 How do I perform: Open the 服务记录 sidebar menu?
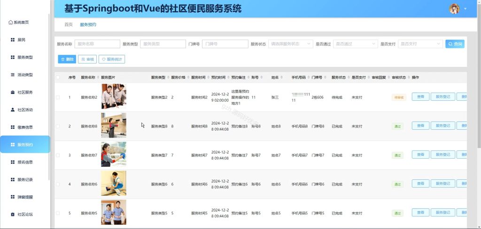[22, 179]
